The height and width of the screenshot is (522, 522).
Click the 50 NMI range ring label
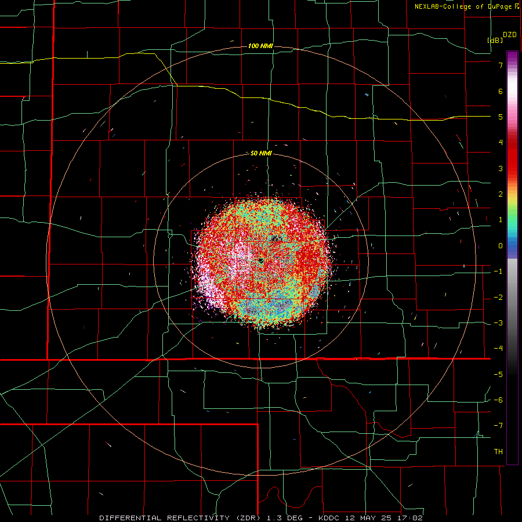tap(261, 153)
